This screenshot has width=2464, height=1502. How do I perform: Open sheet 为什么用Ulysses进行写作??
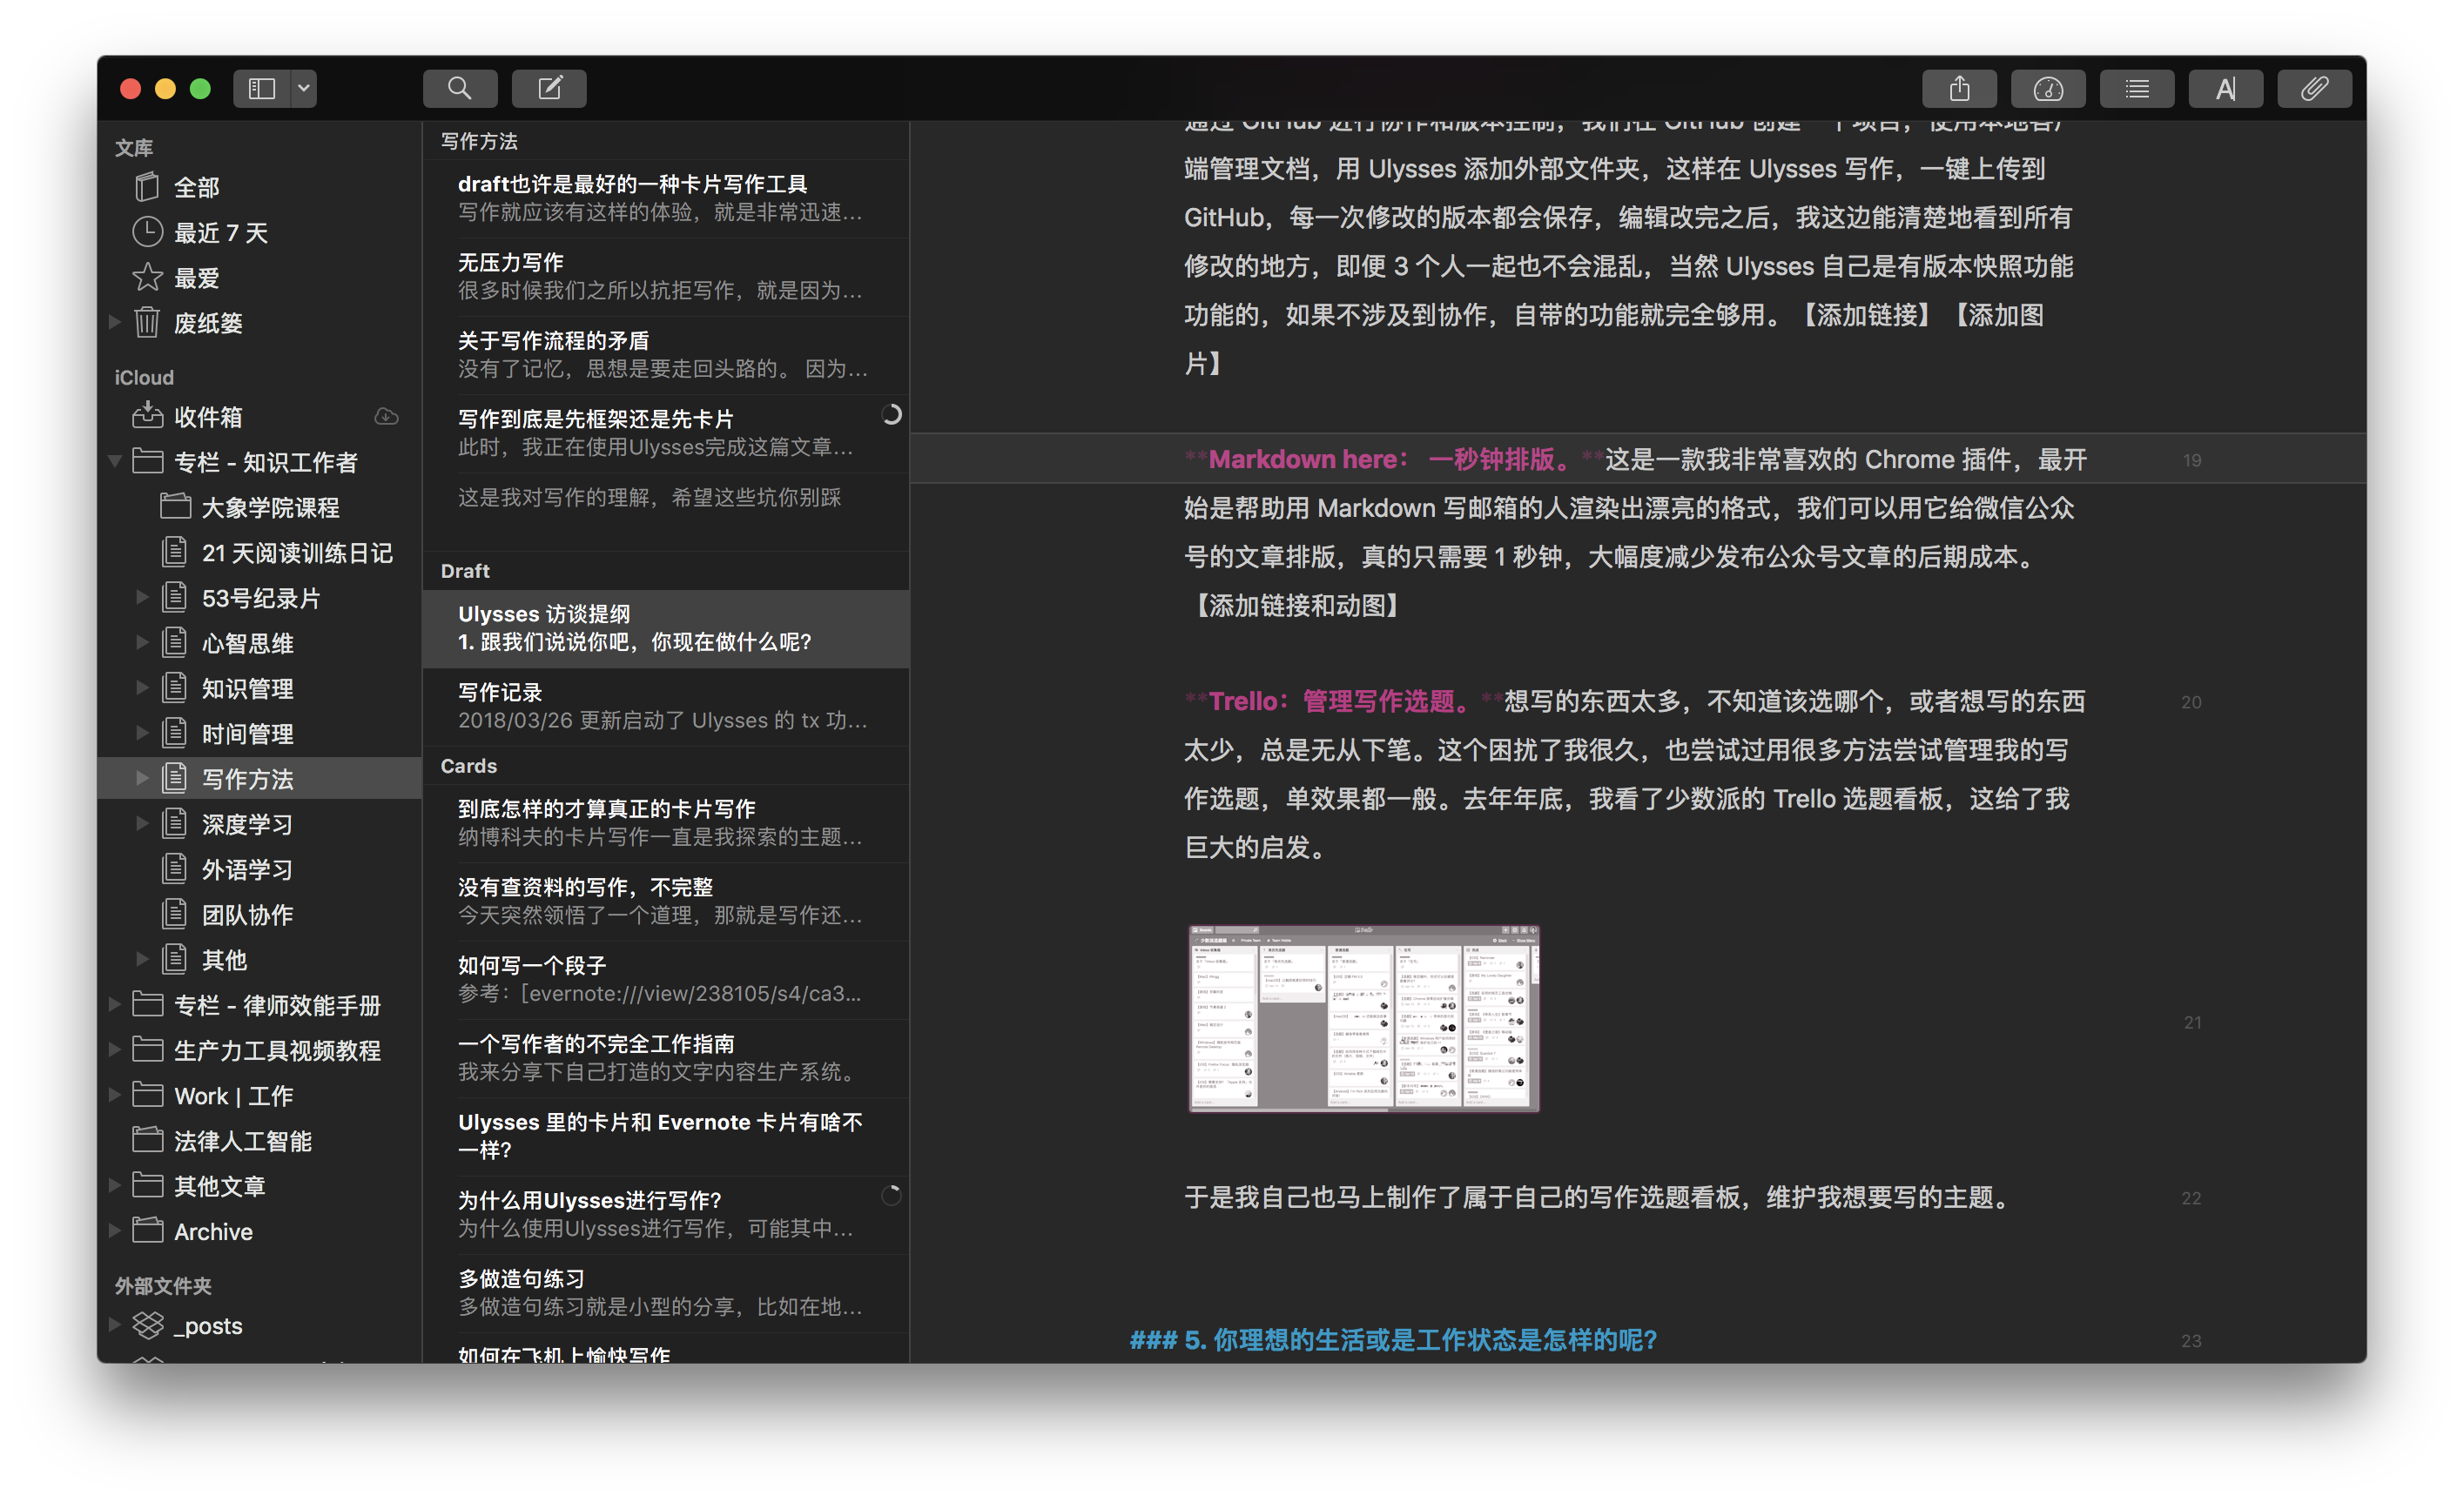666,1214
